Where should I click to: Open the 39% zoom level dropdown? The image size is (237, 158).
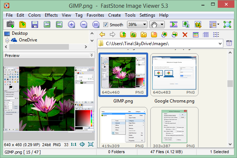[136, 25]
